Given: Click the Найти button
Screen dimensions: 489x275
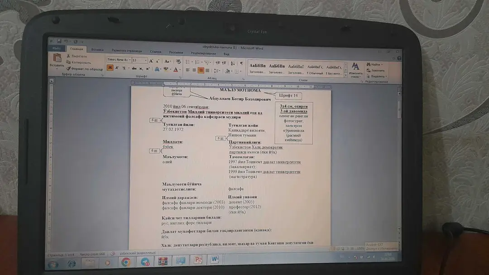Looking at the screenshot, I should click(x=375, y=65).
